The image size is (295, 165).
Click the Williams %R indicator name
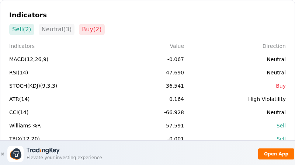[25, 126]
